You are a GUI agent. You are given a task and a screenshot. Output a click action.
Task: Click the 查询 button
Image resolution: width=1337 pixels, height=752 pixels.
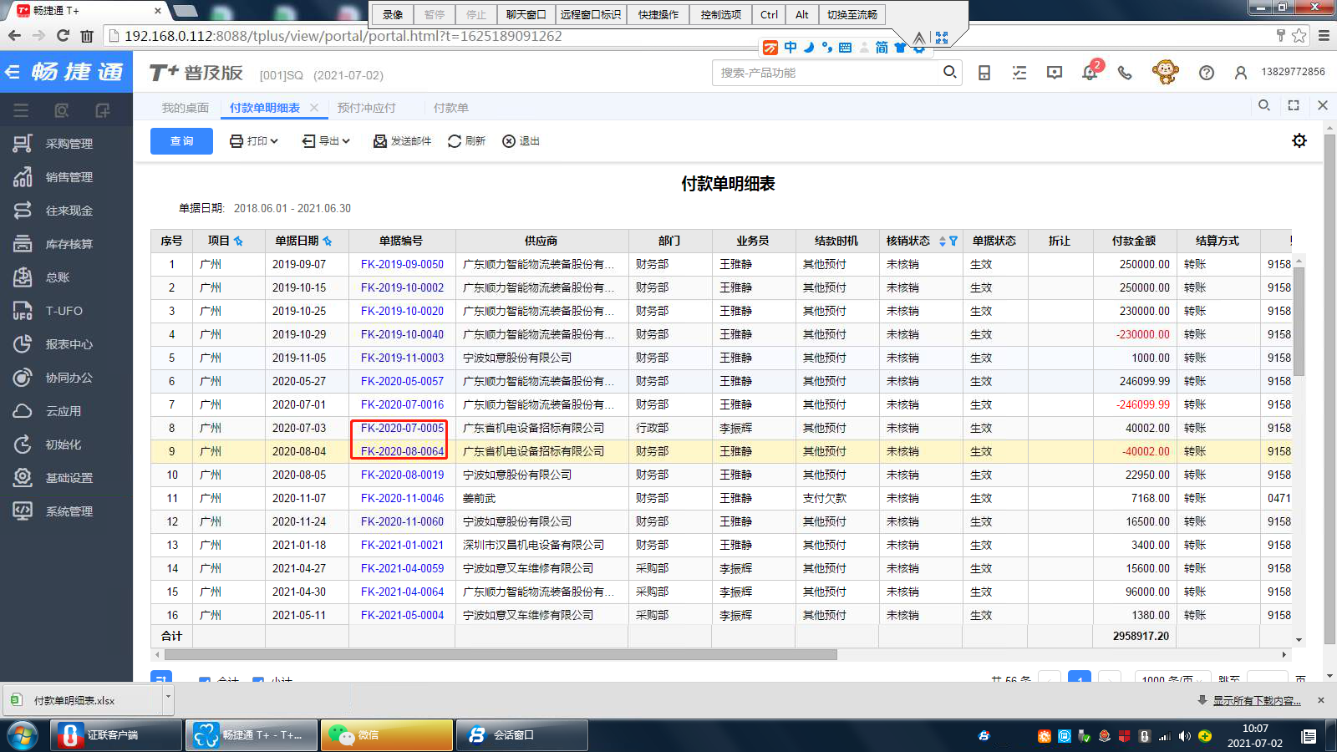[181, 141]
